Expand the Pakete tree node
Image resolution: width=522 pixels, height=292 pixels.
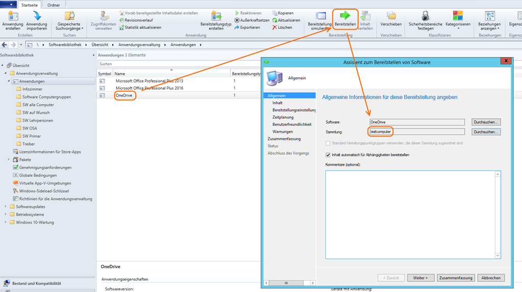9,160
